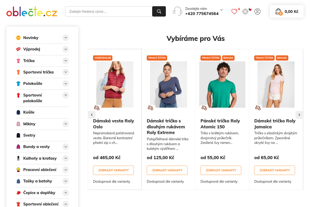Open the Dámské tričko Roly Jamaica product link
Viewport: 310px width, 207px height.
click(x=275, y=124)
